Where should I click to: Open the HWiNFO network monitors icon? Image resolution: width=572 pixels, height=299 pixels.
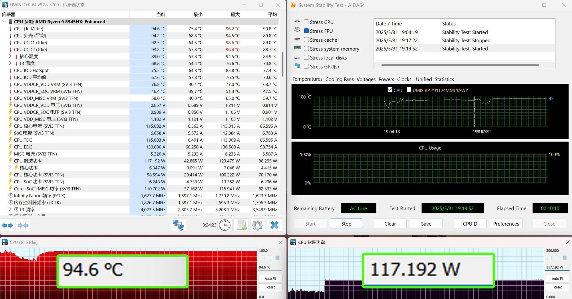pyautogui.click(x=178, y=225)
